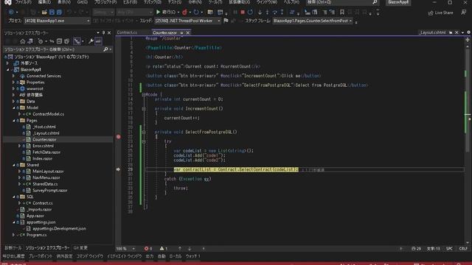The width and height of the screenshot is (472, 265).
Task: Open the ウォッチ 1 tab at bottom
Action: pyautogui.click(x=193, y=256)
